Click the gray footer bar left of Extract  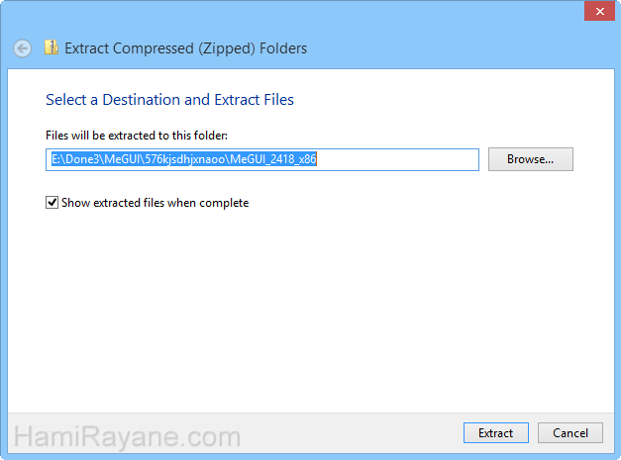pyautogui.click(x=349, y=433)
